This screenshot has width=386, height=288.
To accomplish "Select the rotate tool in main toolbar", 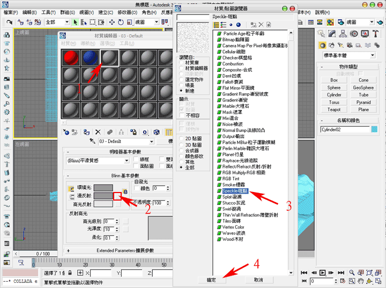I will [121, 22].
